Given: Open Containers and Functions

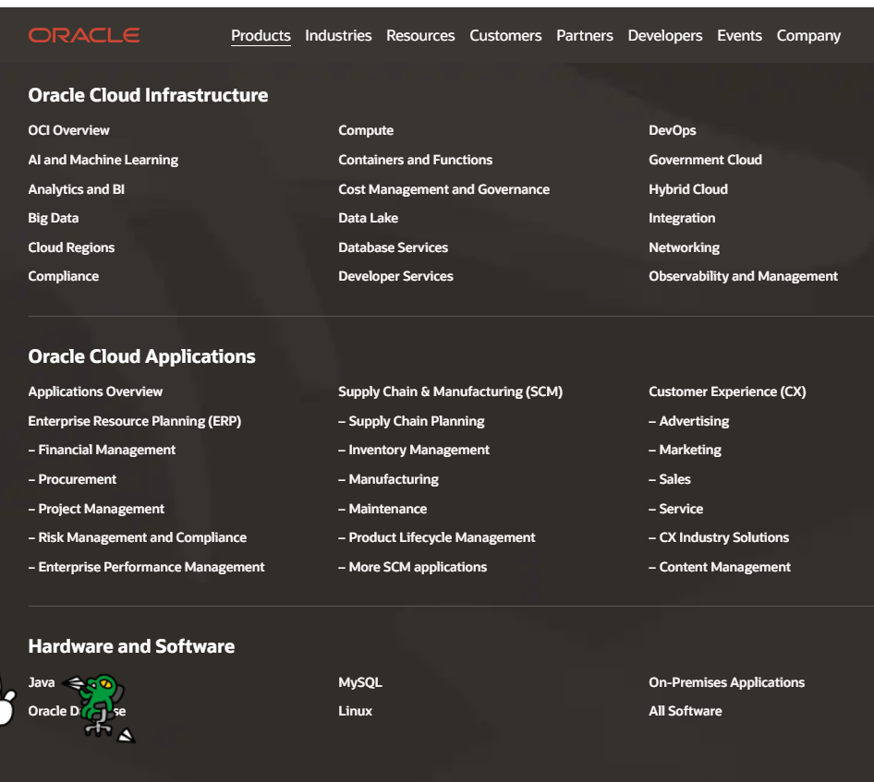Looking at the screenshot, I should coord(415,160).
